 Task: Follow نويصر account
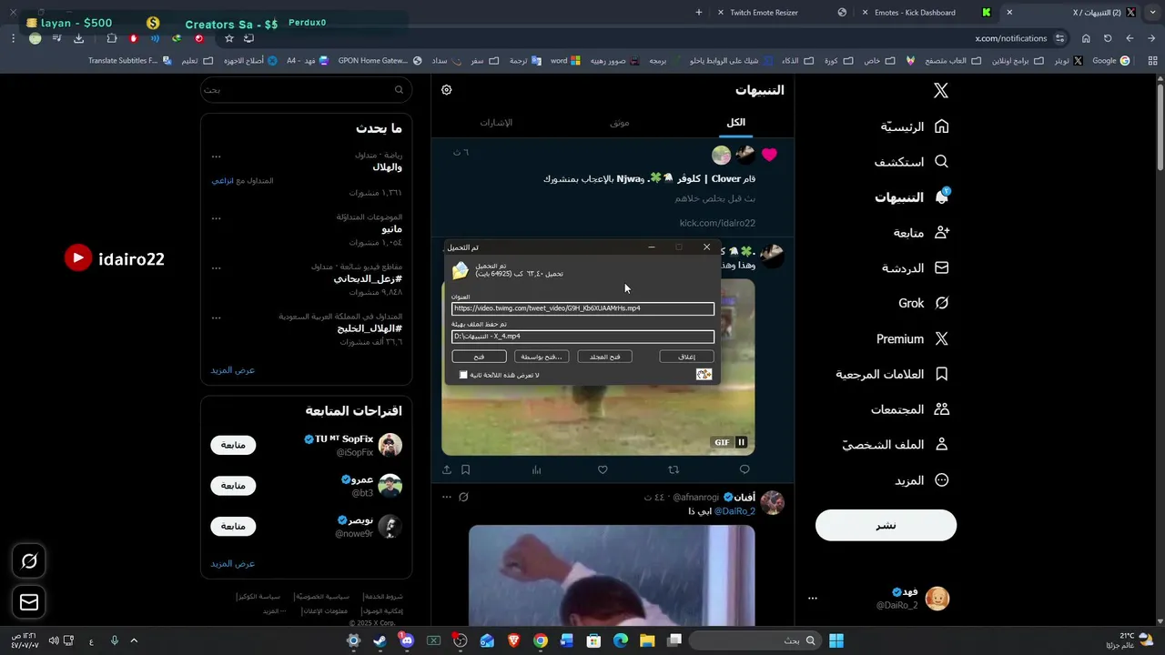tap(233, 527)
